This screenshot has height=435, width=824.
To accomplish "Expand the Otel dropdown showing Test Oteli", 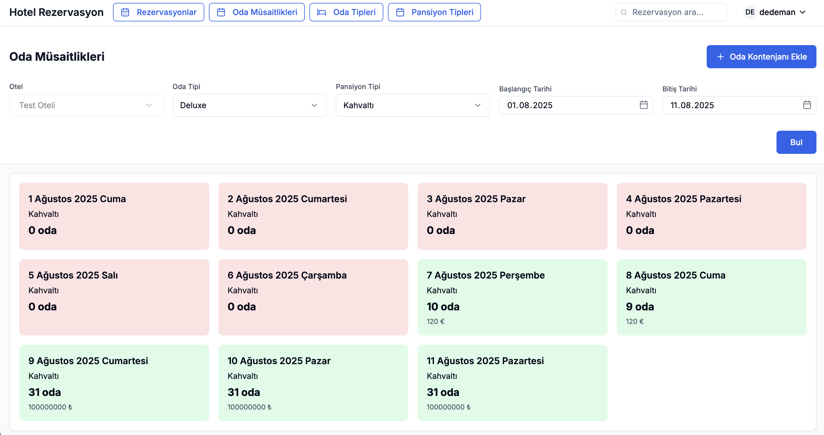I will coord(86,105).
